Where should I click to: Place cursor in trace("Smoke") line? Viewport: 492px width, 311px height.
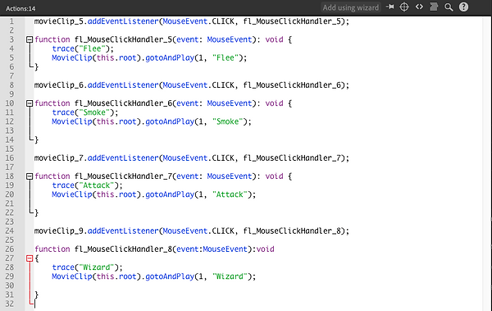click(85, 112)
